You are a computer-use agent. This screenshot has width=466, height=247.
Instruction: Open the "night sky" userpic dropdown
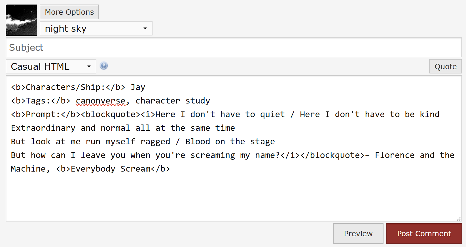coord(96,28)
